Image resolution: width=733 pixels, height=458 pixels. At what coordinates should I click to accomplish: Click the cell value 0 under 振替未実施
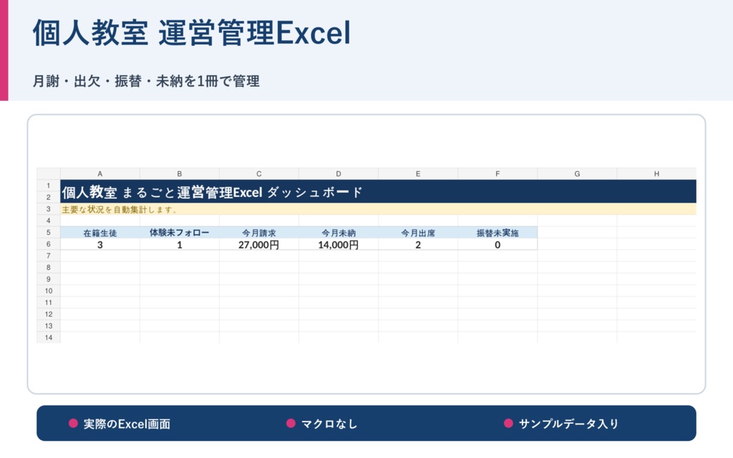497,245
